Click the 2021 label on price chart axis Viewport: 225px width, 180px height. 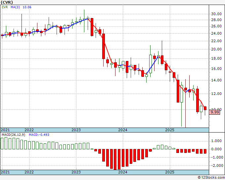pos(5,130)
